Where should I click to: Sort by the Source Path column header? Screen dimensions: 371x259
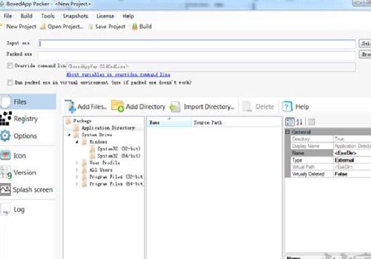236,123
